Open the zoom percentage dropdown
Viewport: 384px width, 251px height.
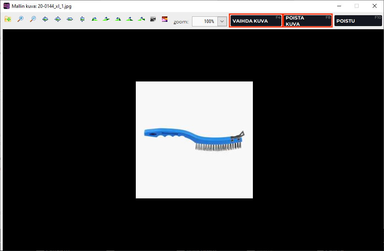tap(222, 21)
